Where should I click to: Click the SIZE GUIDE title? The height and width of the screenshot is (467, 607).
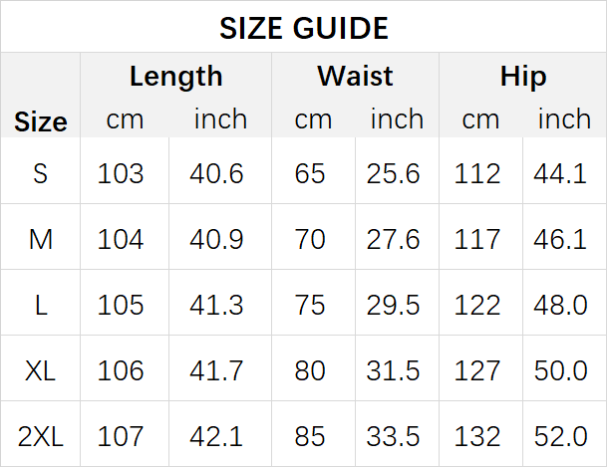click(x=303, y=28)
